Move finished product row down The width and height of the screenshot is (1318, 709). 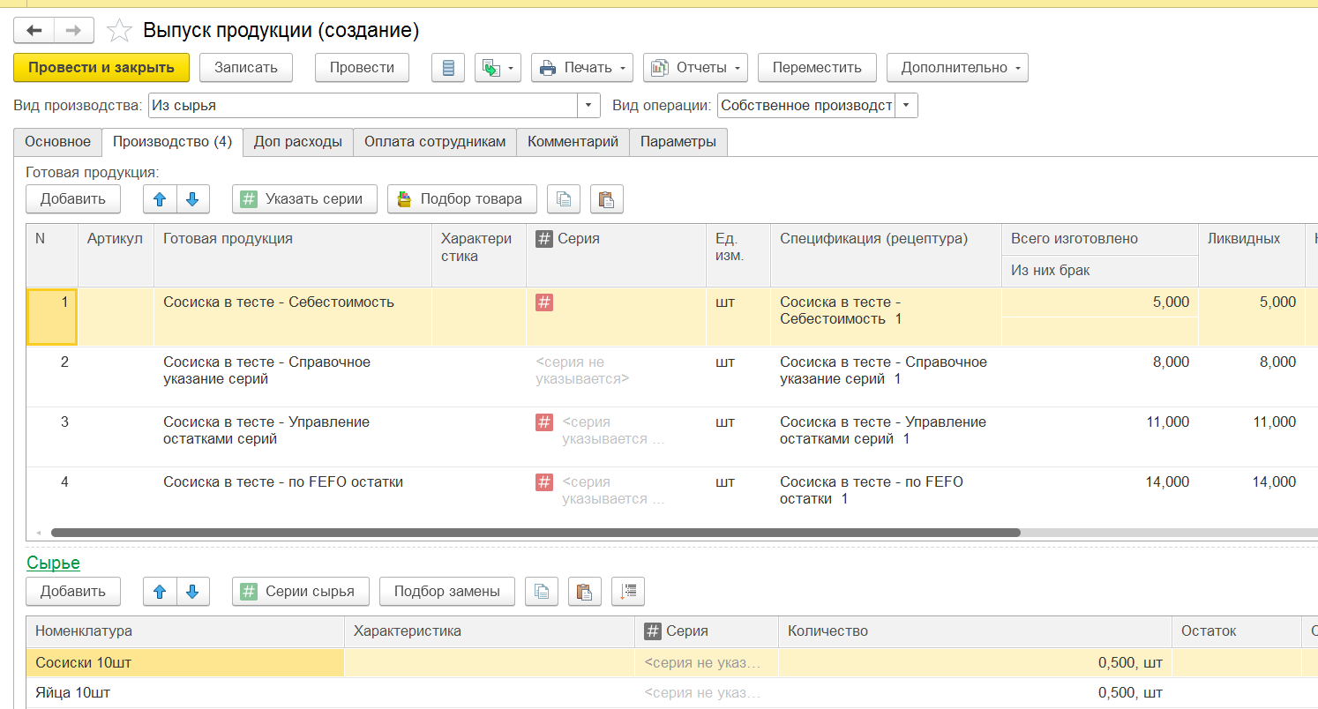point(193,199)
